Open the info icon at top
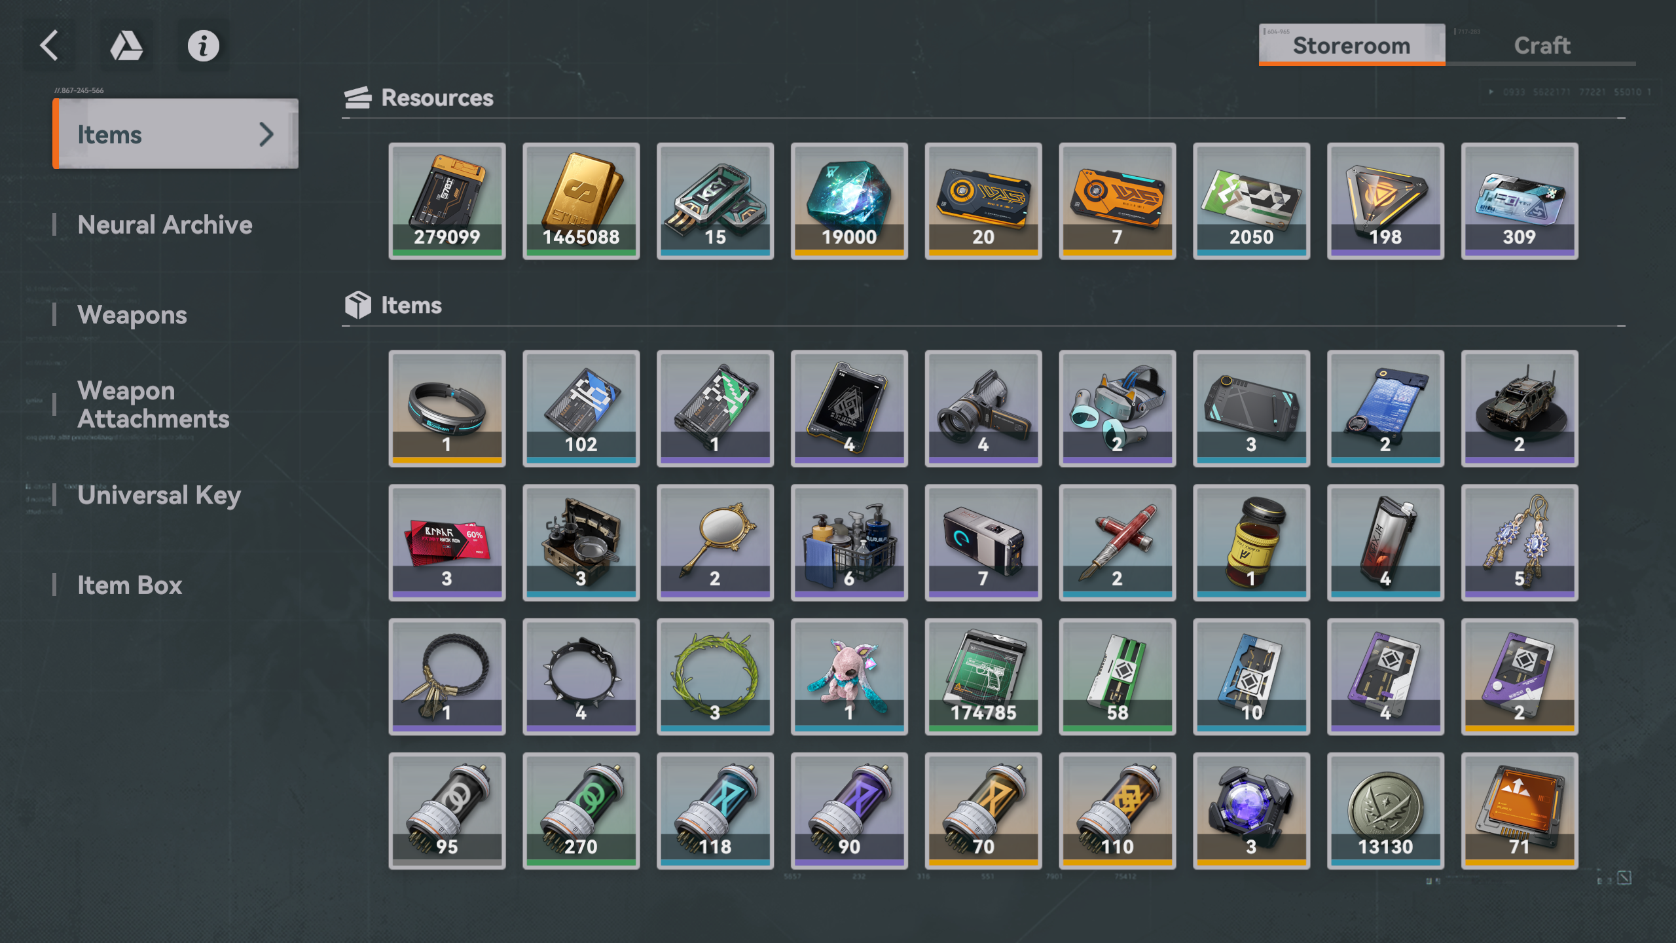The width and height of the screenshot is (1676, 943). pos(204,46)
